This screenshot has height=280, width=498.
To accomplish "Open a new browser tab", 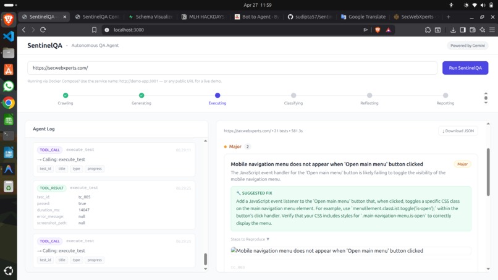I will (x=448, y=17).
